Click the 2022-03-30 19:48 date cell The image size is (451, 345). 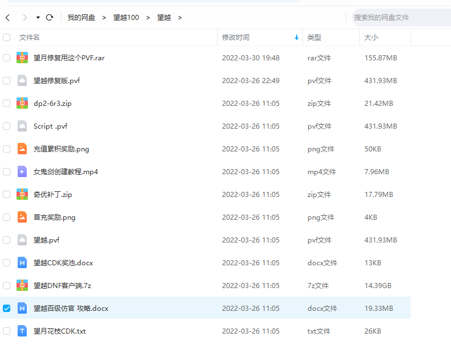coord(251,58)
